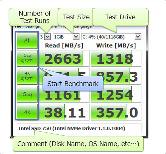Image resolution: width=166 pixels, height=154 pixels.
Task: Open the 1GiB test size dropdown
Action: 66,37
